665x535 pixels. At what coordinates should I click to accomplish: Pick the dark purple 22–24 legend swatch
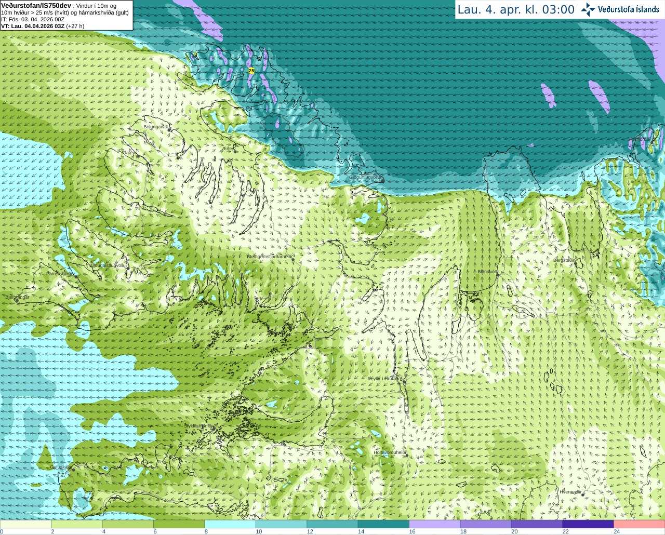[588, 524]
